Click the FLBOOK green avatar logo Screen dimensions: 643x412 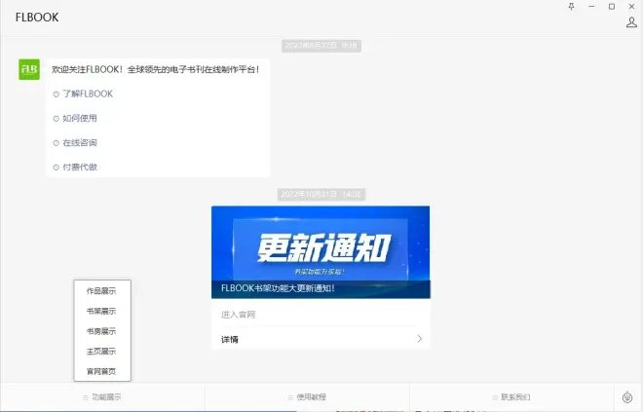pos(29,70)
